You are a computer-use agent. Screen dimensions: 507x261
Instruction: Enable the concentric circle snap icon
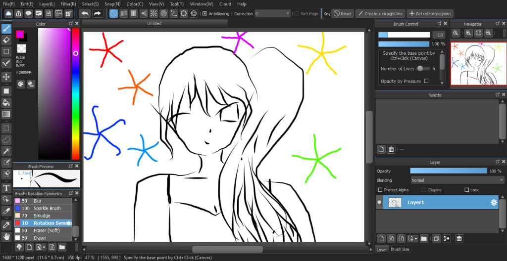coord(163,13)
